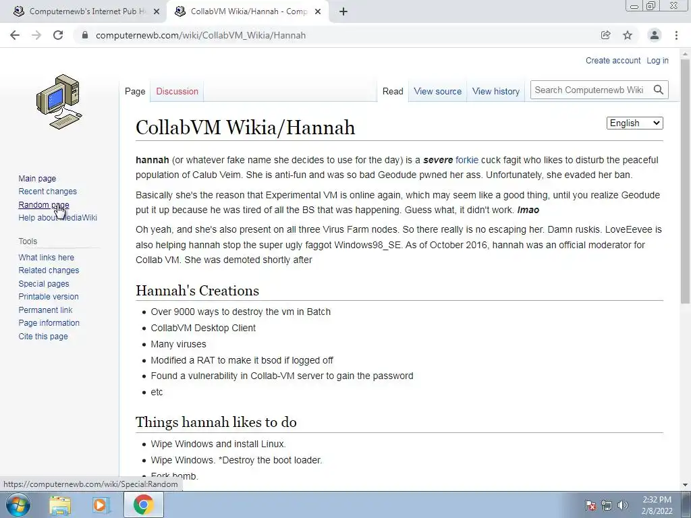
Task: Select the Read view tab
Action: coord(393,91)
